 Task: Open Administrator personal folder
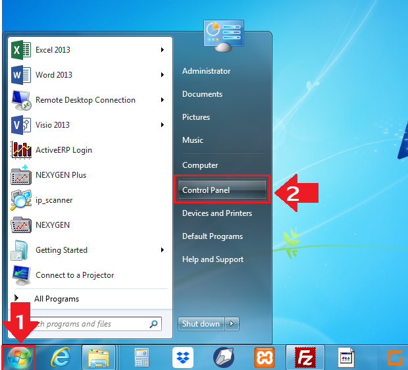click(207, 71)
